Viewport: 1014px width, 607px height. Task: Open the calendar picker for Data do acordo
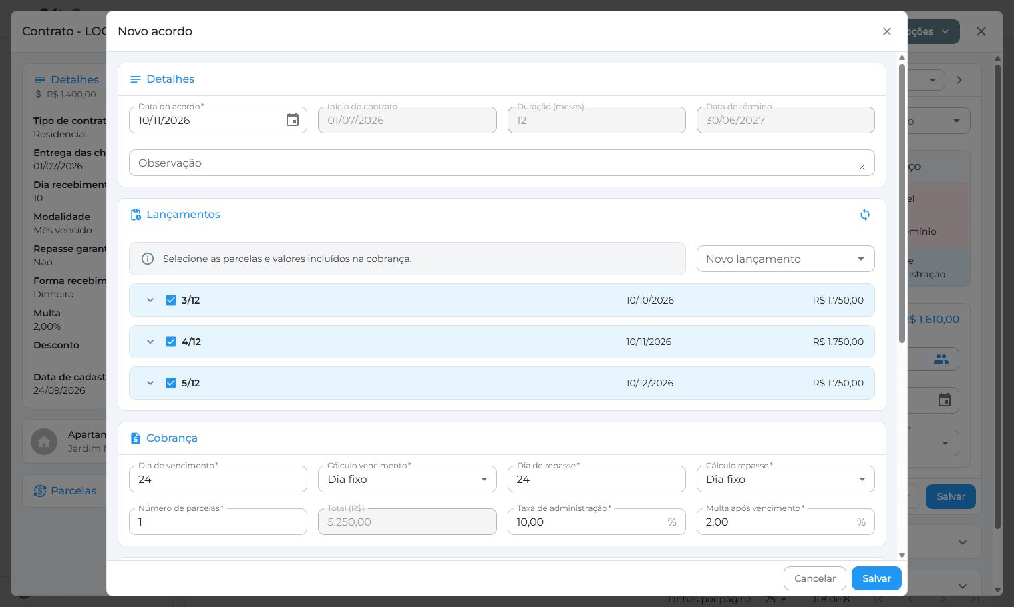coord(293,120)
